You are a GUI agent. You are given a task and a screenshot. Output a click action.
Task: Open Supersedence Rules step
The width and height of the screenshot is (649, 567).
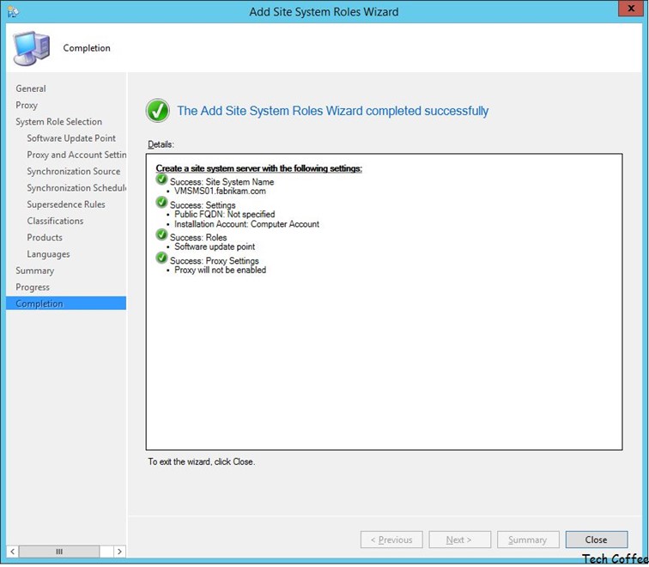[x=66, y=204]
